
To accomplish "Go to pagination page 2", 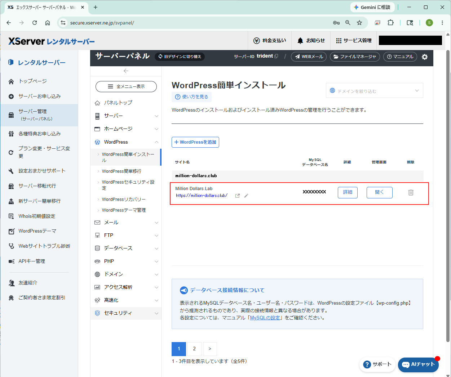I will [194, 349].
